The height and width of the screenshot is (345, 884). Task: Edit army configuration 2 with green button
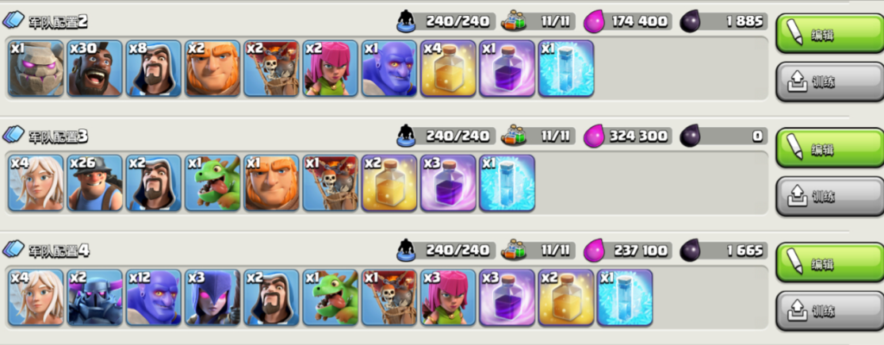830,34
